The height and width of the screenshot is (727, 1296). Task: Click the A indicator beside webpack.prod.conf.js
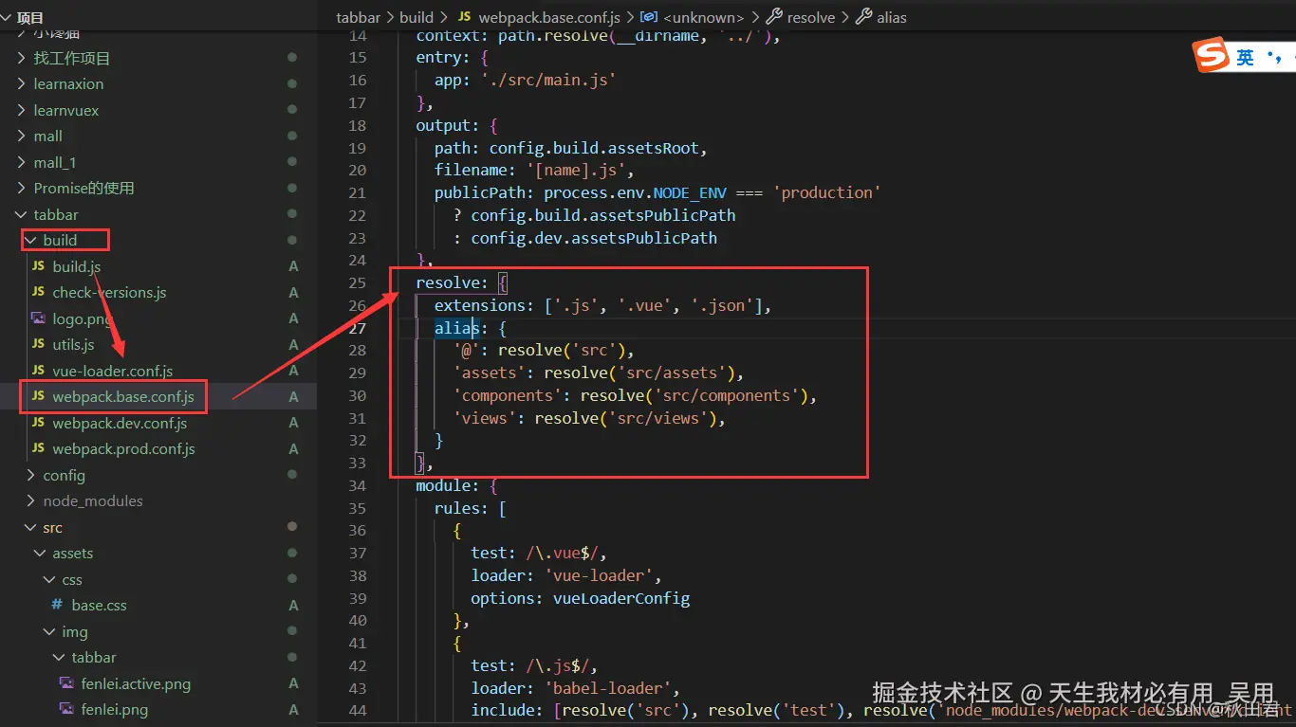(x=292, y=448)
